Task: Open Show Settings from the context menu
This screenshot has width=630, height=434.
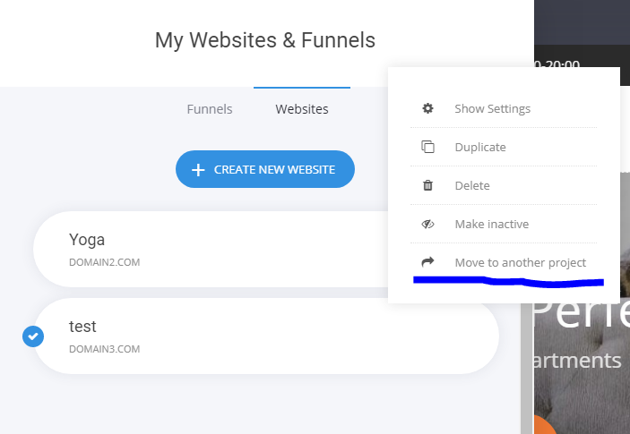Action: tap(492, 108)
